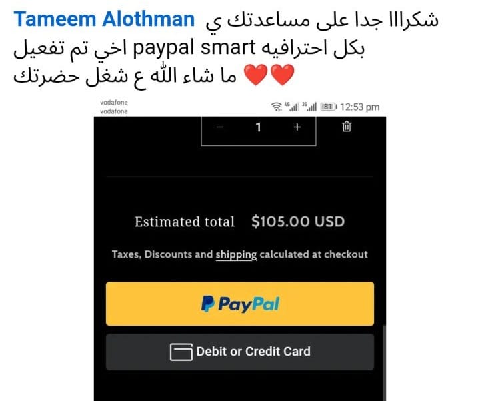Open the underlined shipping link

pos(236,254)
